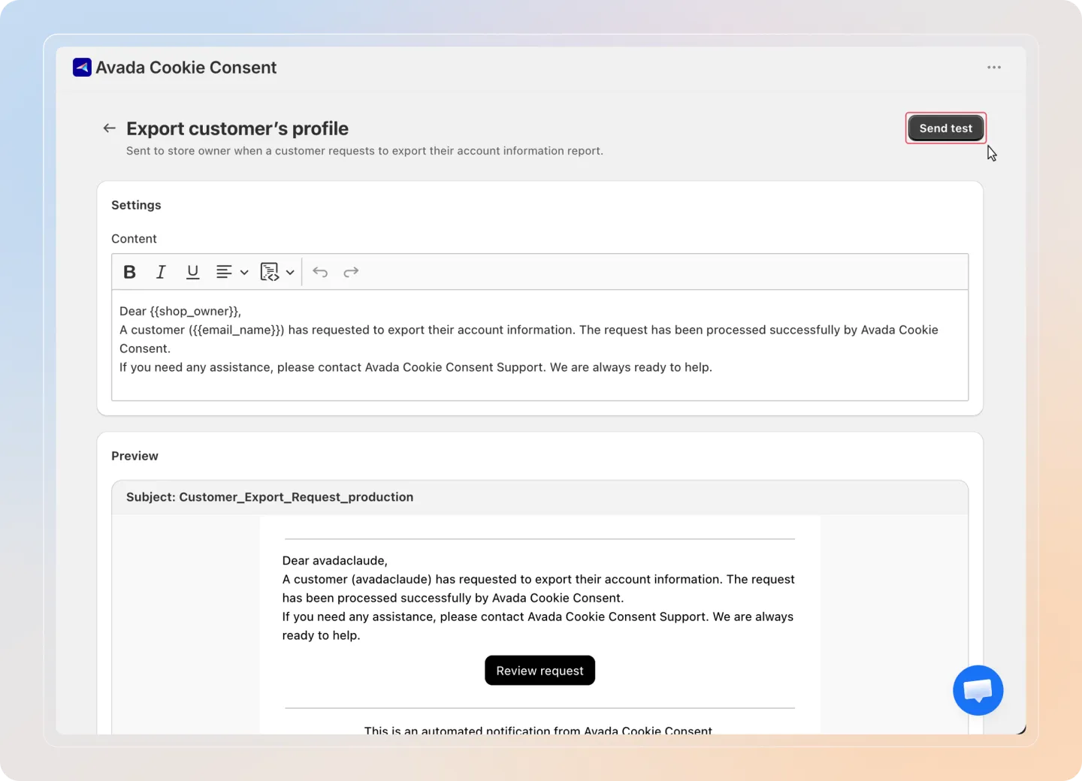1082x781 pixels.
Task: Click the insert variable code icon
Action: (270, 272)
